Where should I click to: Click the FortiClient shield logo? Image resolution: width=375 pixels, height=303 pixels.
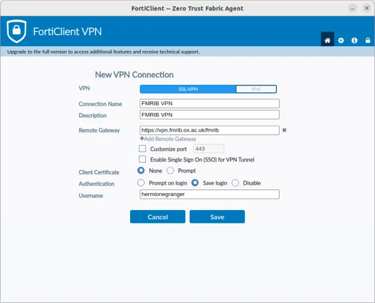click(x=16, y=31)
